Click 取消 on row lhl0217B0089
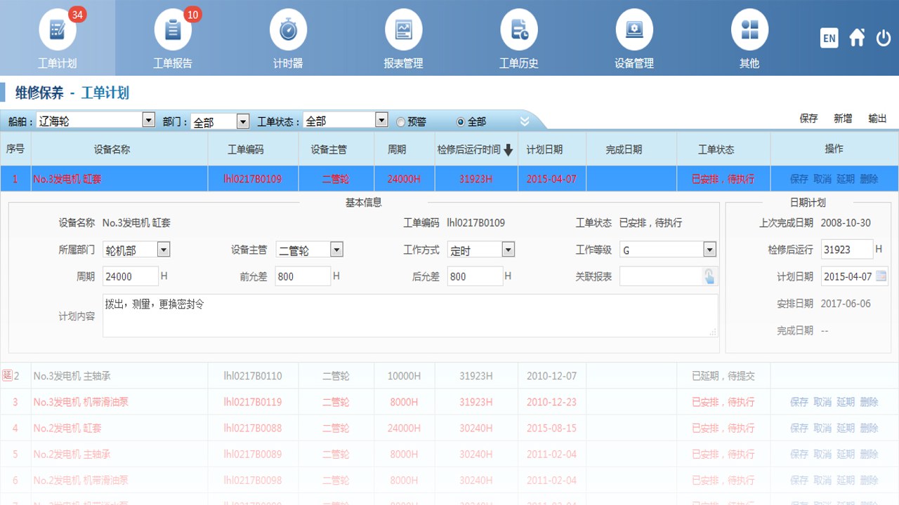 [x=822, y=454]
